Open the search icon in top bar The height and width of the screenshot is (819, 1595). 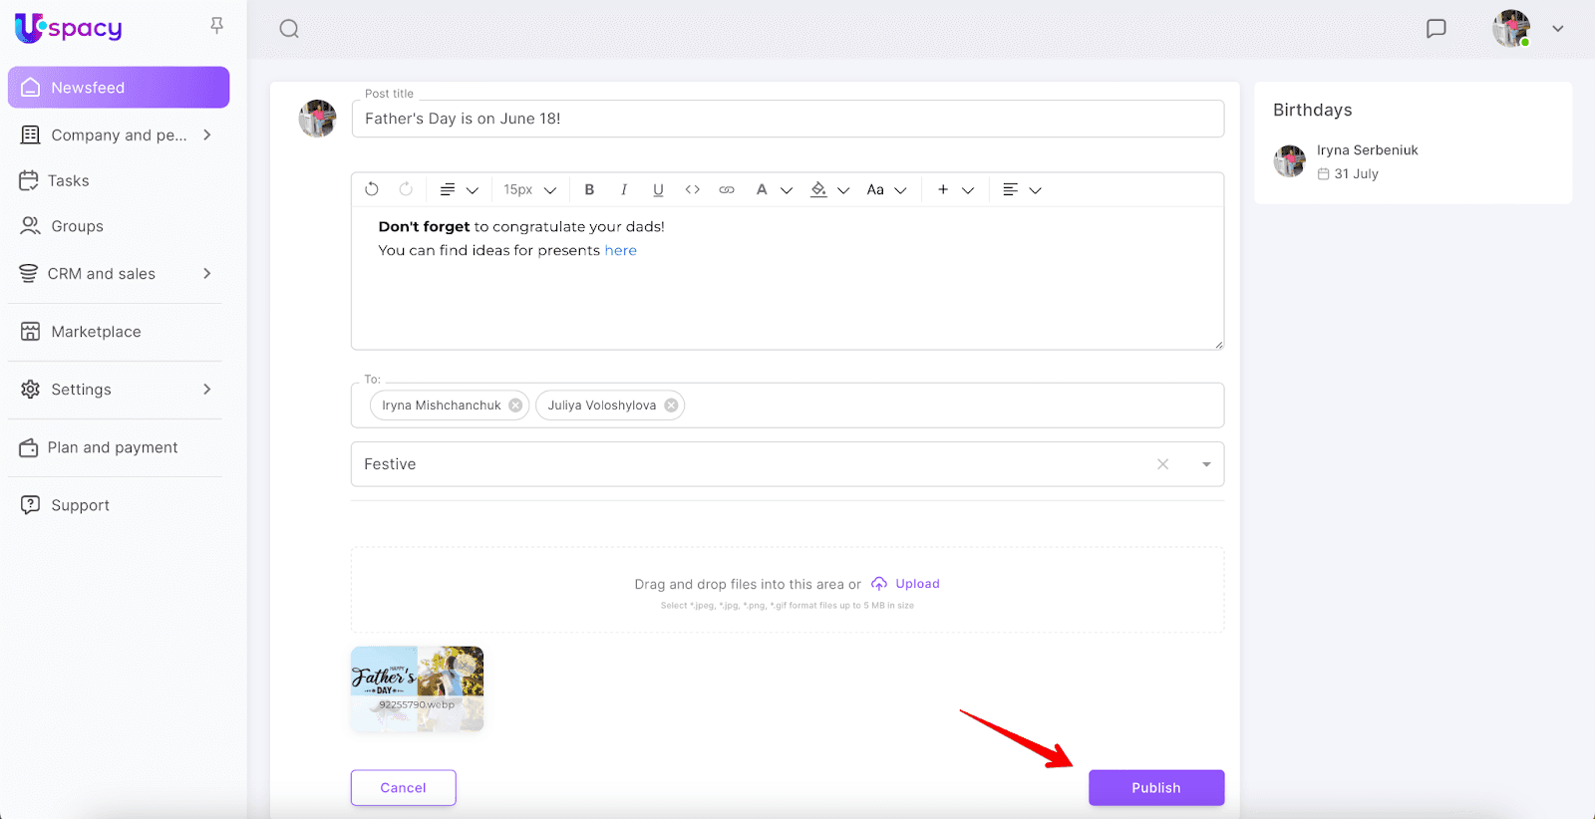pyautogui.click(x=289, y=29)
